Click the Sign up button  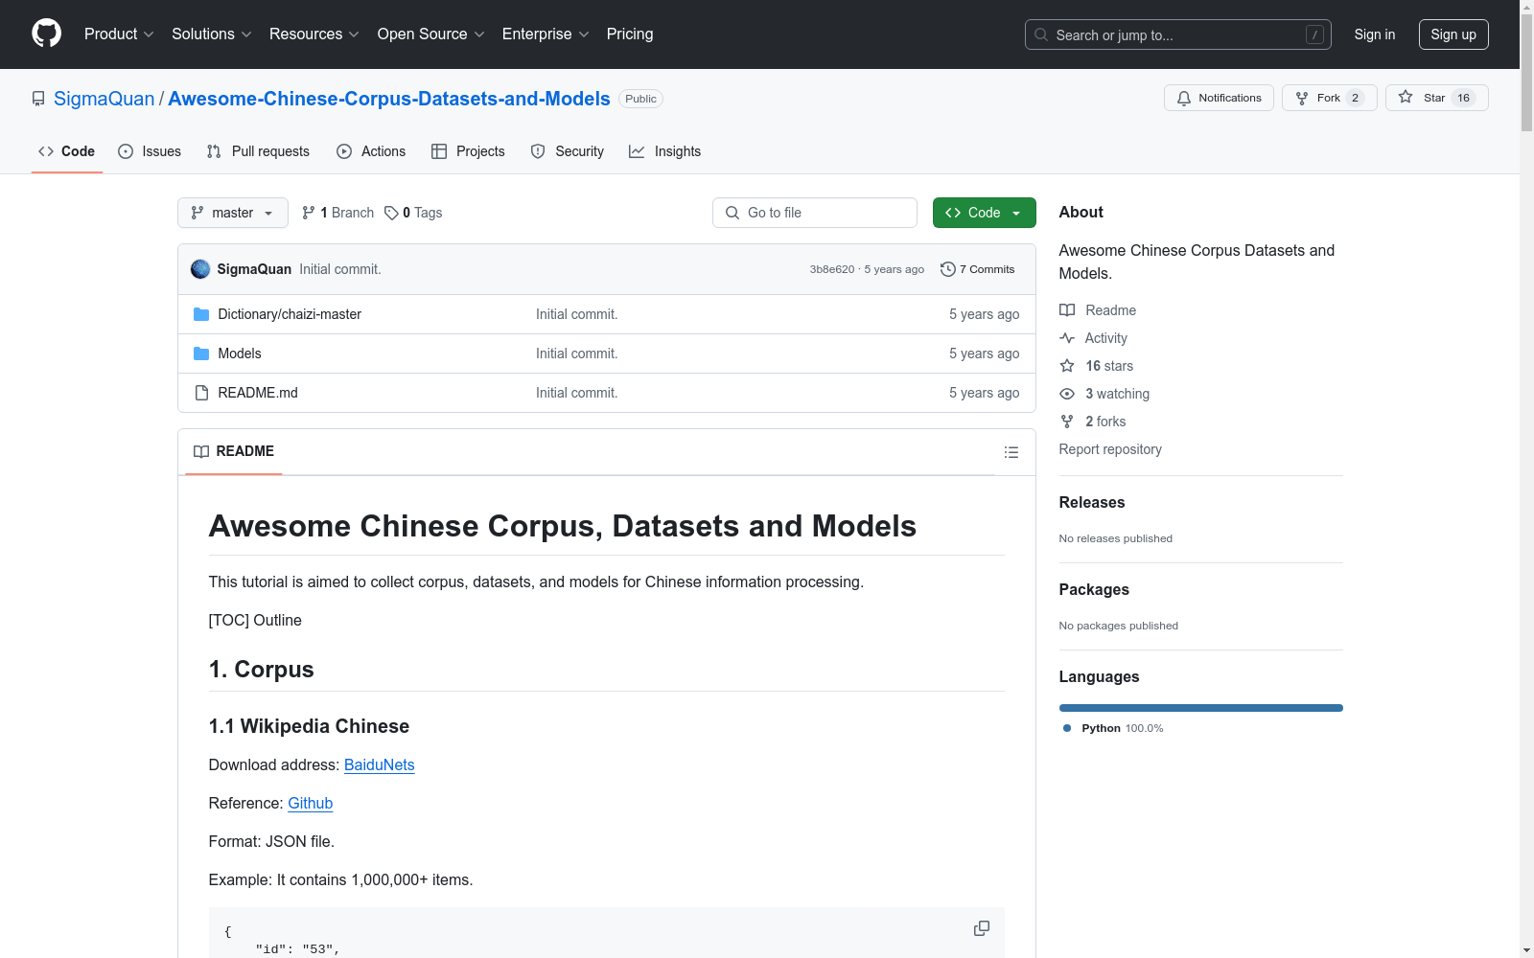(x=1453, y=34)
